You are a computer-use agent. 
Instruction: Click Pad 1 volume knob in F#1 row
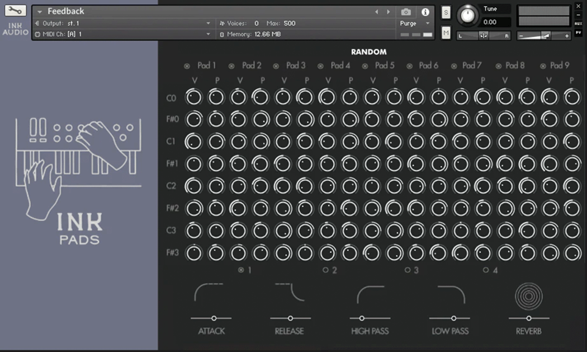193,164
